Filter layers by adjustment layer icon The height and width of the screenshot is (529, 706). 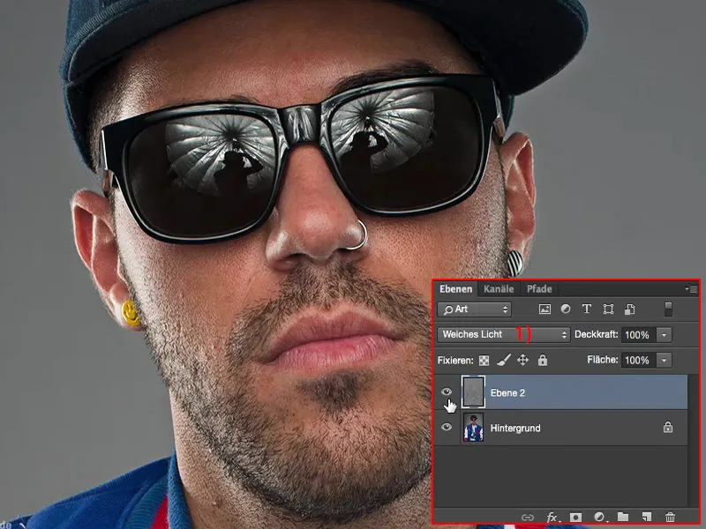566,309
